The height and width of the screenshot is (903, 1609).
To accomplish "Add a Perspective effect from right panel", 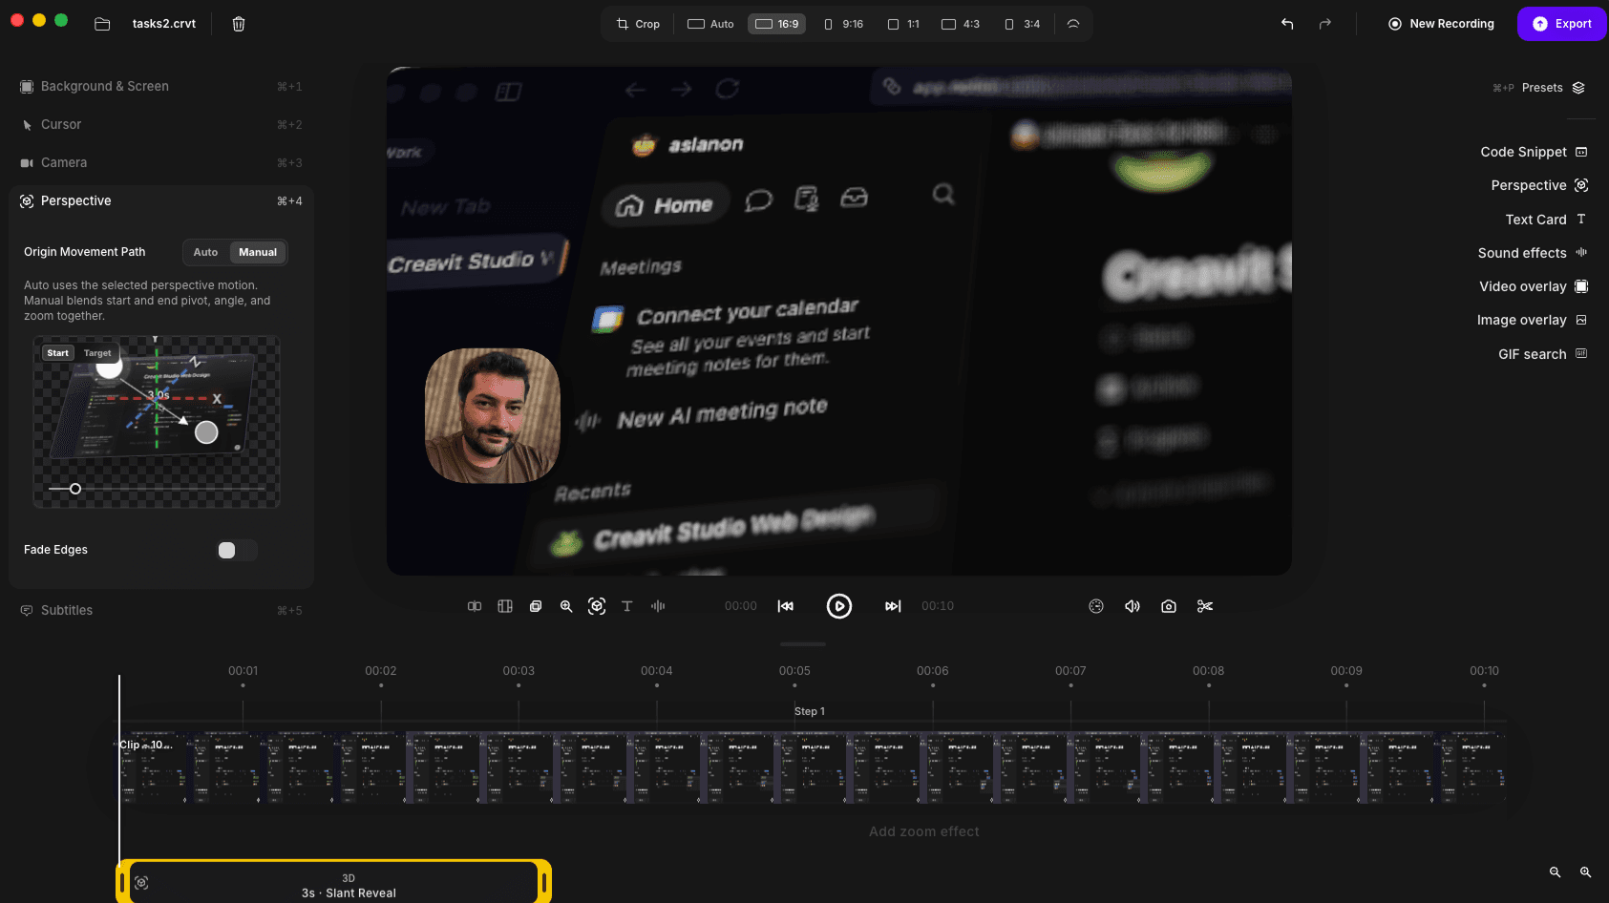I will coord(1539,185).
